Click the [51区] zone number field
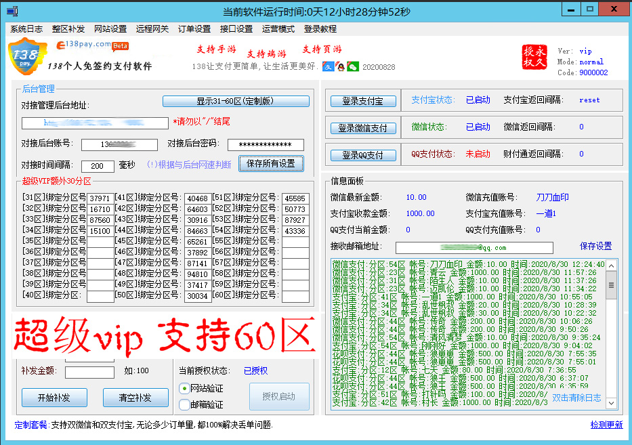 [x=295, y=198]
